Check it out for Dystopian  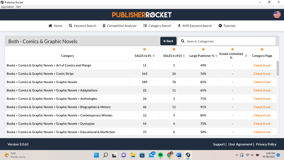coord(262,124)
